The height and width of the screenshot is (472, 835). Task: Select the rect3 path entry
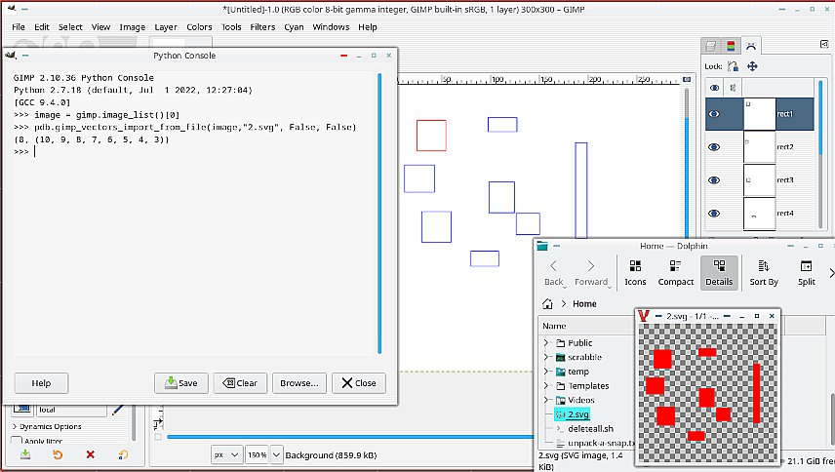(760, 179)
